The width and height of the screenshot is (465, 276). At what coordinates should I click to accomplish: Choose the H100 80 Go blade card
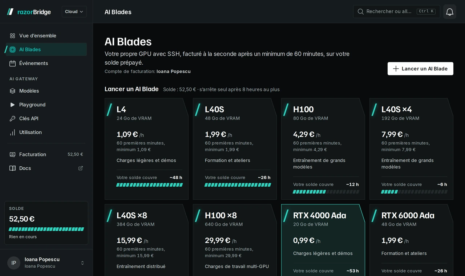pyautogui.click(x=323, y=149)
